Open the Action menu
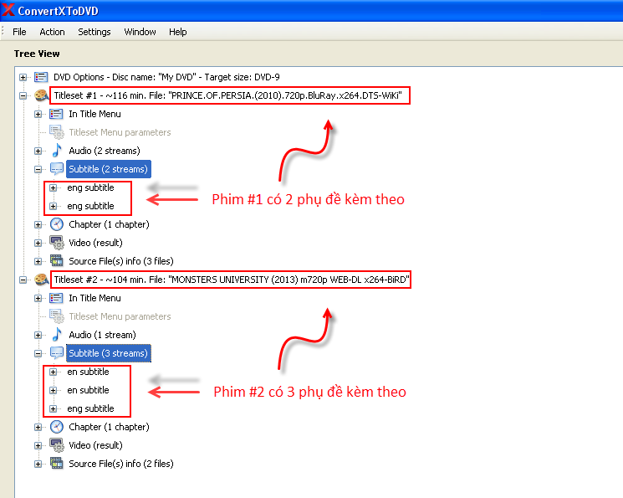 [x=52, y=32]
